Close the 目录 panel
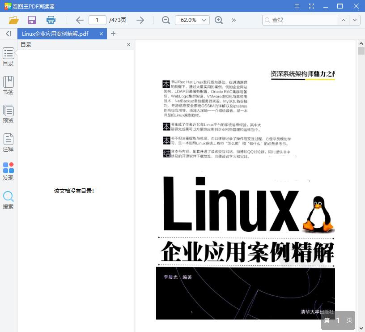This screenshot has height=332, width=365. (128, 44)
